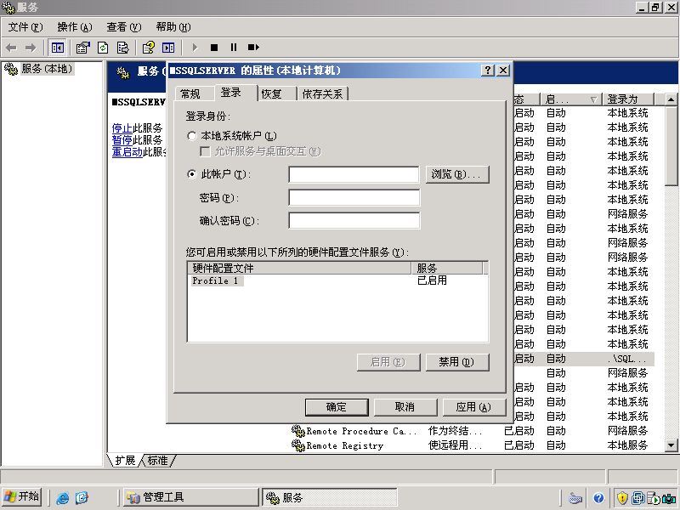Select 此帐户 radio button
The image size is (680, 510).
(192, 174)
